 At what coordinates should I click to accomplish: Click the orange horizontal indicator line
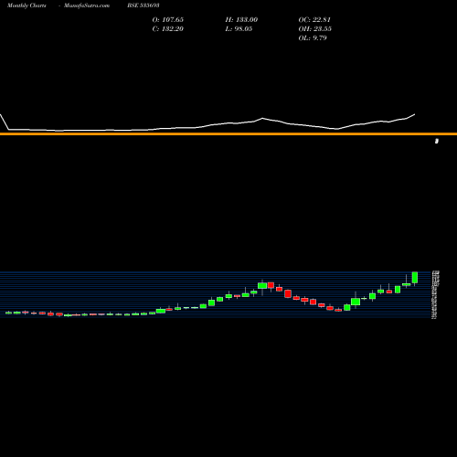[228, 133]
